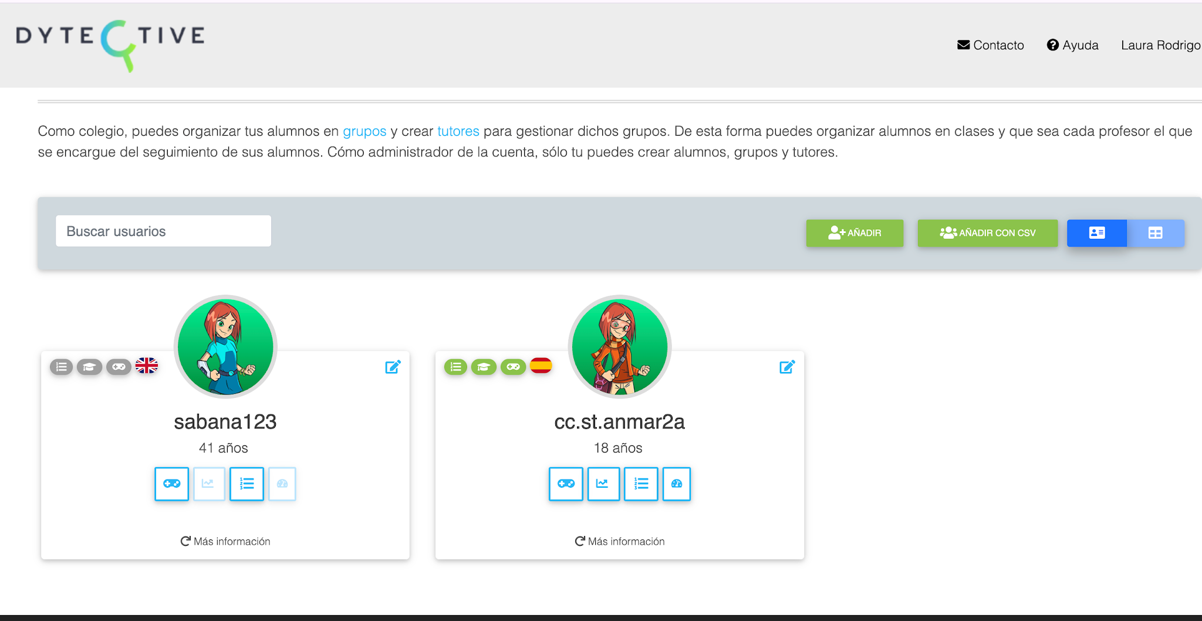Focus the Buscar usuarios search field
Viewport: 1202px width, 621px height.
click(163, 231)
